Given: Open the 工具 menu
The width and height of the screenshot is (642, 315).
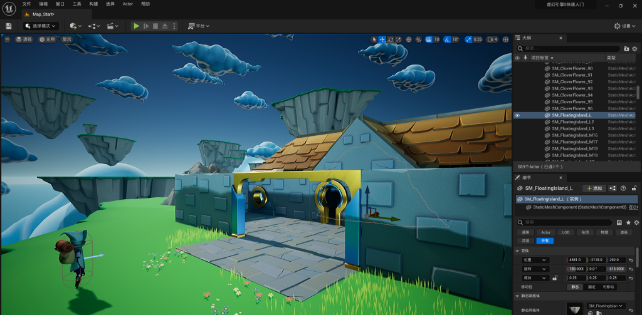Looking at the screenshot, I should click(x=77, y=4).
